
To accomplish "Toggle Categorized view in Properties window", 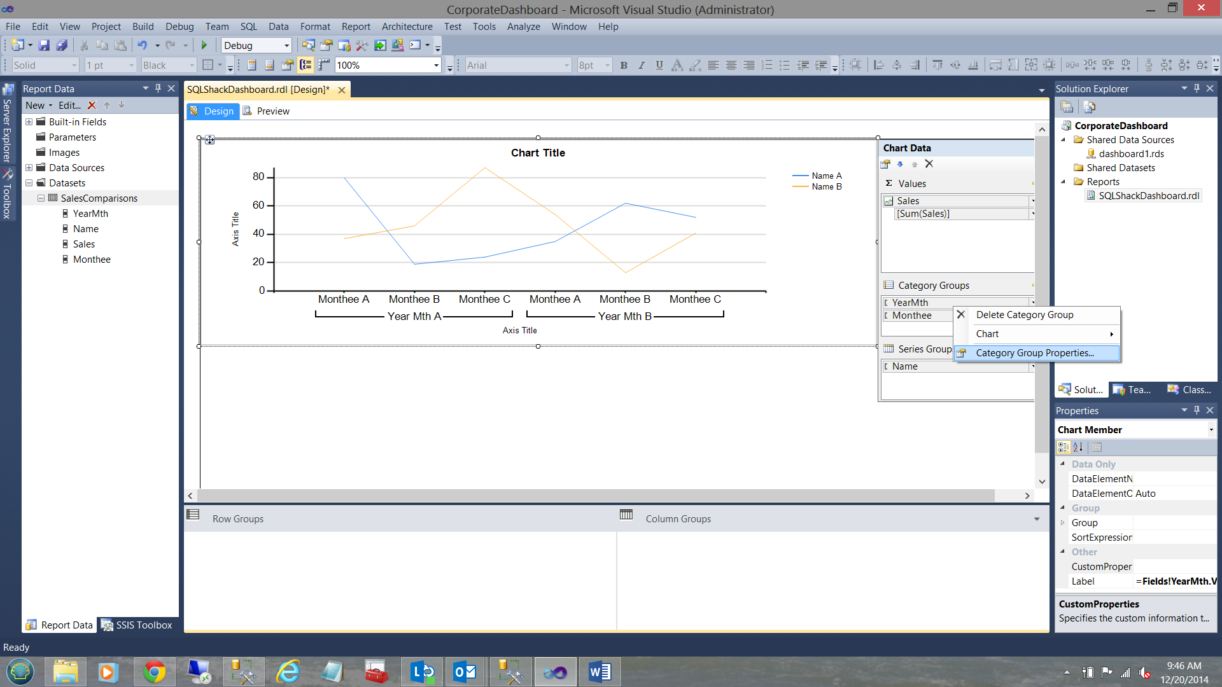I will coord(1064,447).
